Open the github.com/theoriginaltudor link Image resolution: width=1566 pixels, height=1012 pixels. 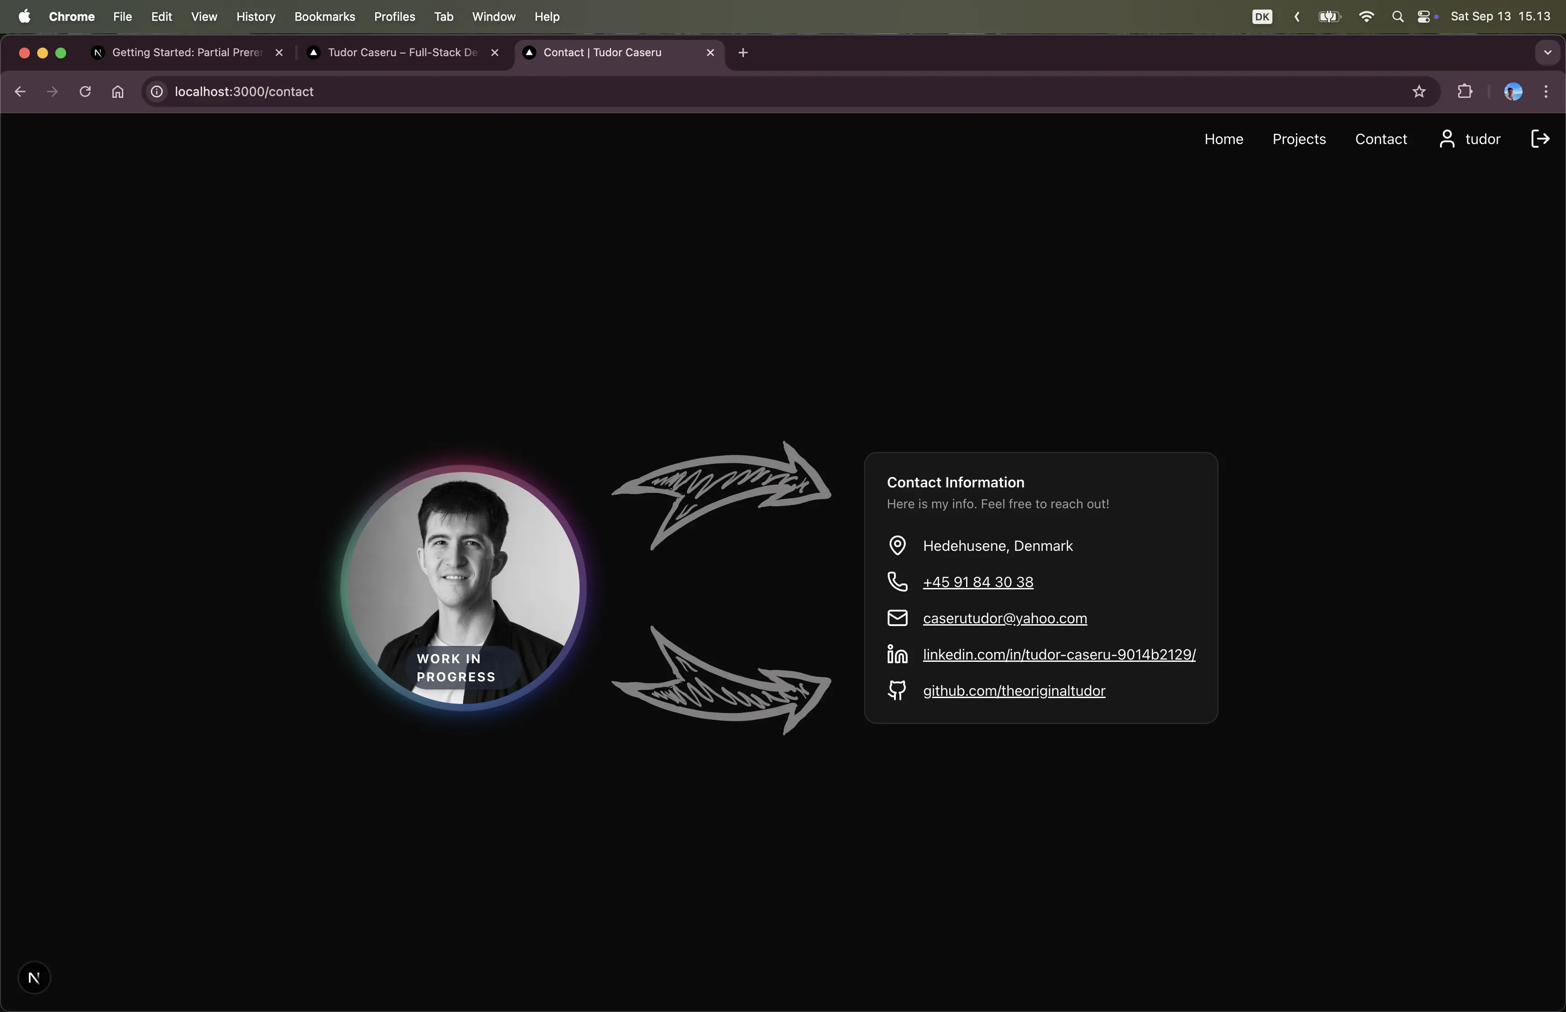[x=1013, y=691]
